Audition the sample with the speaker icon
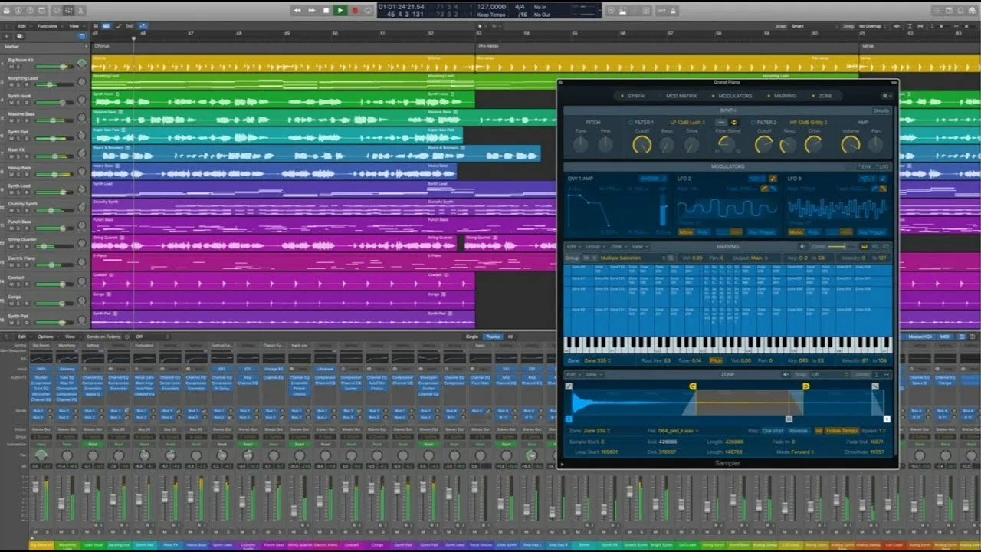This screenshot has width=981, height=552. click(785, 374)
